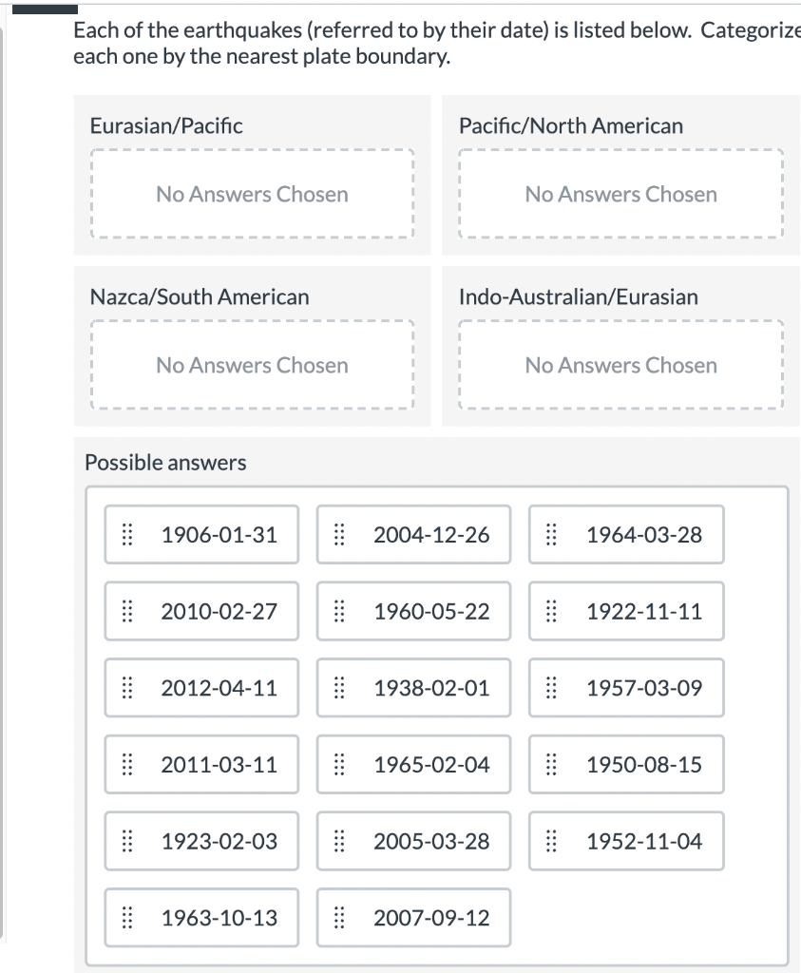Grab the drag handle of 1906-01-31
The width and height of the screenshot is (801, 973).
pos(126,534)
